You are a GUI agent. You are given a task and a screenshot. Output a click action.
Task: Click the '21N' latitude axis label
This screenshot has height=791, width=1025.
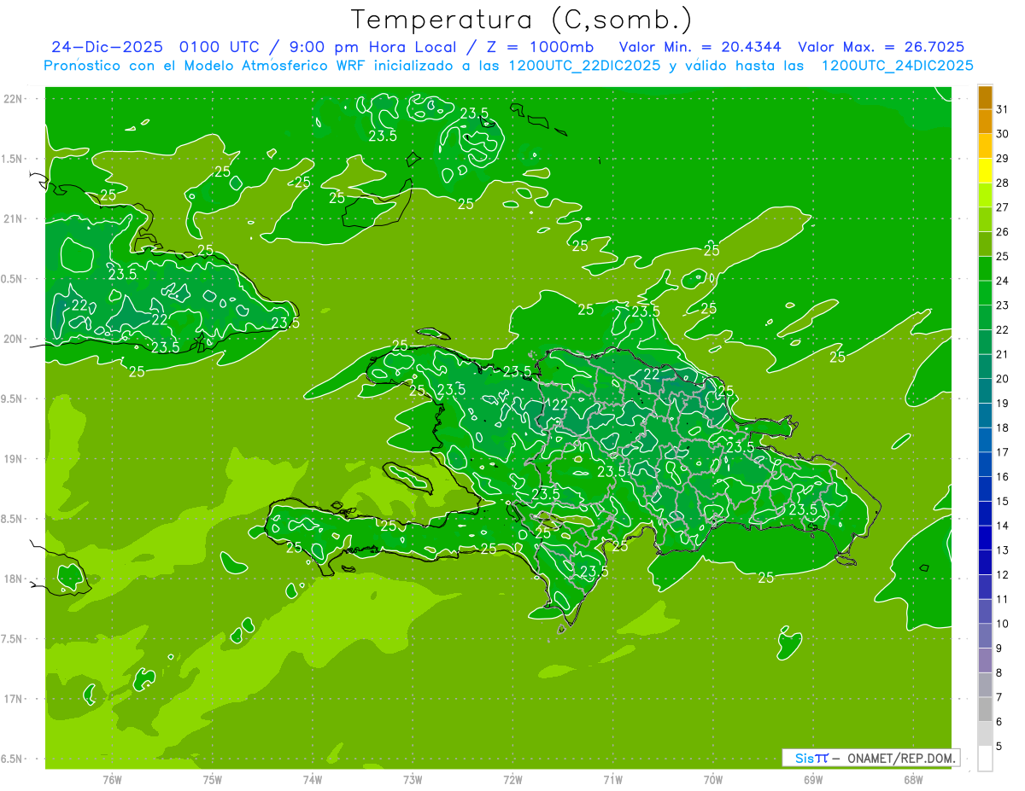[15, 219]
